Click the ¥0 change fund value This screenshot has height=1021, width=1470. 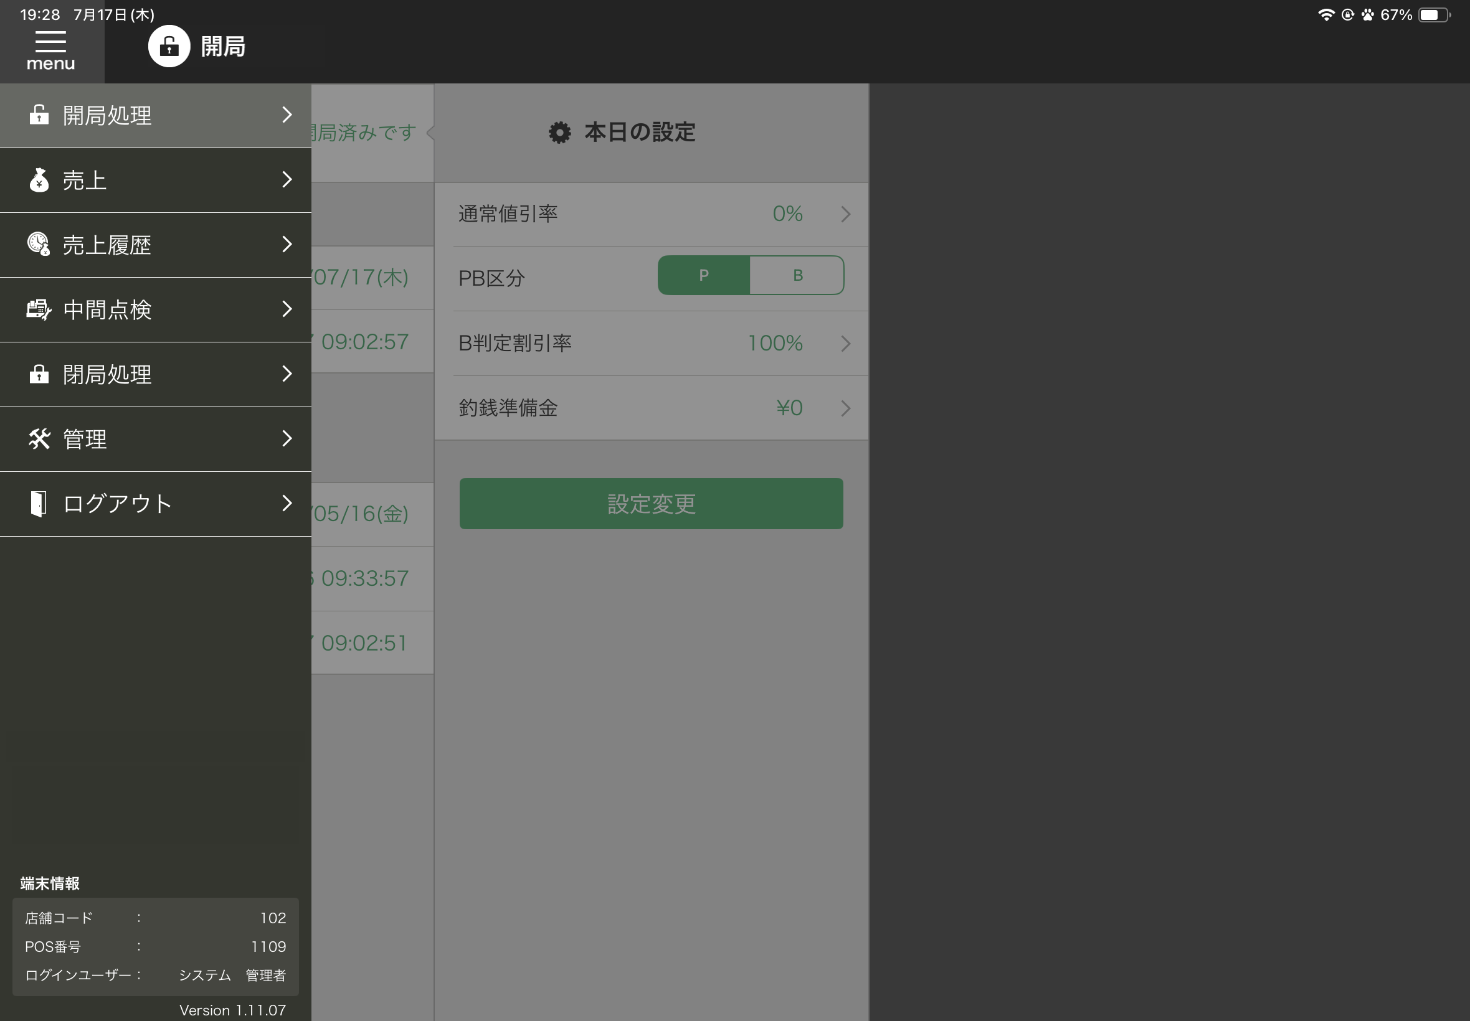pyautogui.click(x=789, y=408)
